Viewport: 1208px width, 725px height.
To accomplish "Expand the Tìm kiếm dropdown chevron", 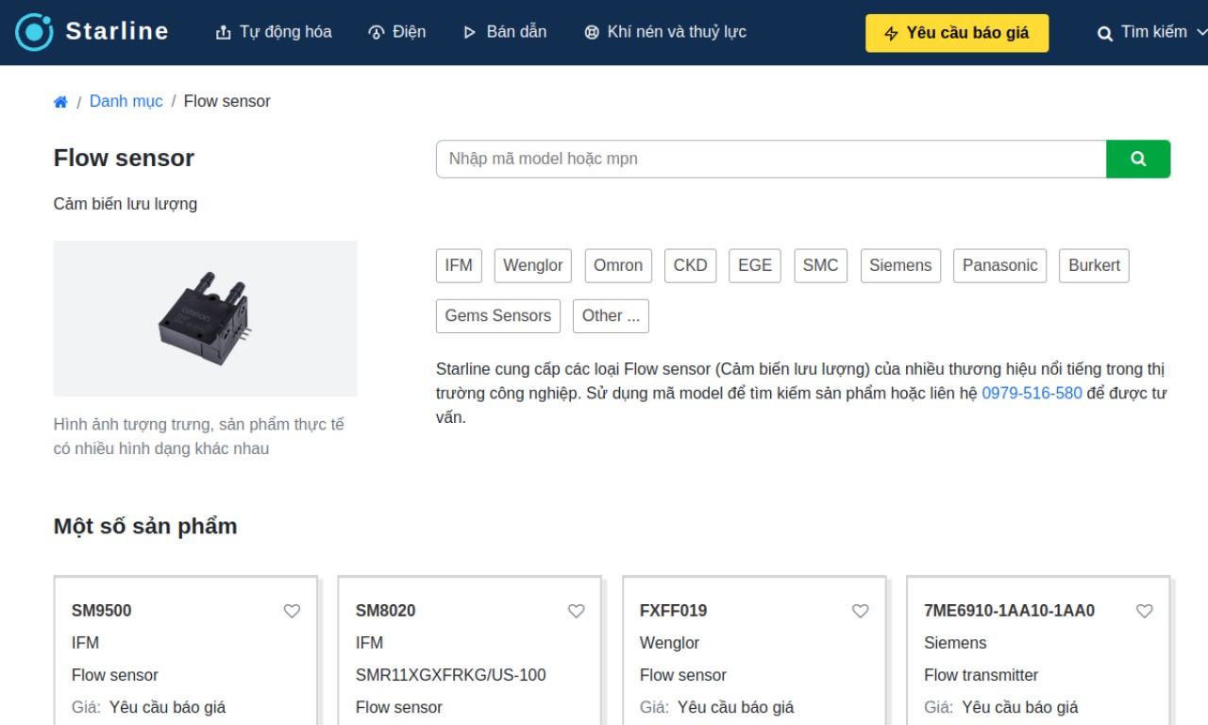I will coord(1200,32).
